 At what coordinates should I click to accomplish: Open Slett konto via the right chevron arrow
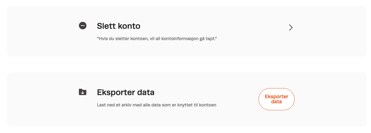tap(291, 27)
